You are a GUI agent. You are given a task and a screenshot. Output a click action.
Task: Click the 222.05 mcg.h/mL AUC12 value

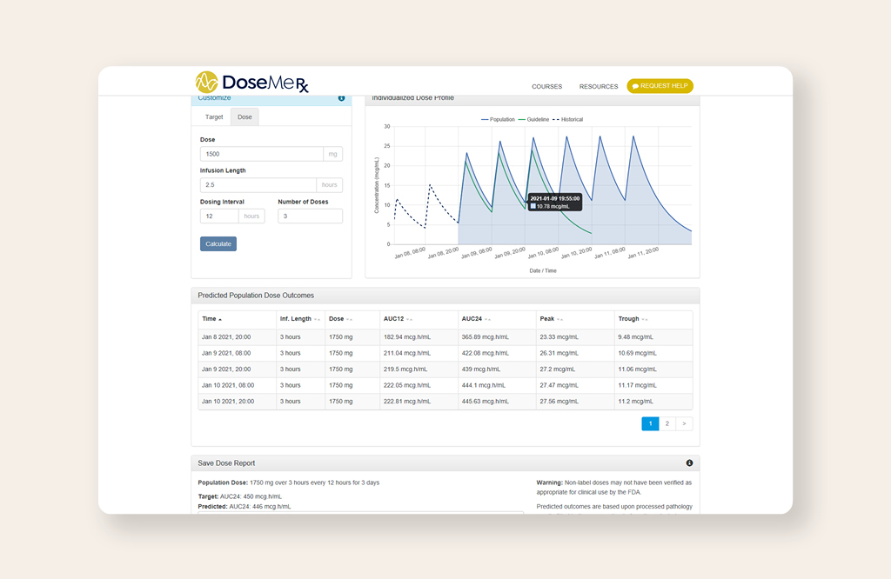pos(407,385)
